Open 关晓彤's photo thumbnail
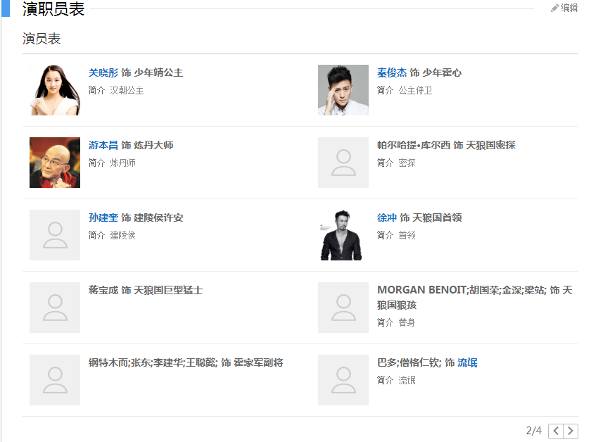 (55, 90)
